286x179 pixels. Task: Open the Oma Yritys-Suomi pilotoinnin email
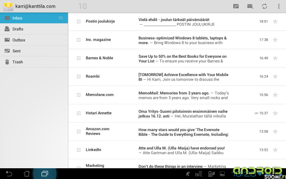[177, 113]
